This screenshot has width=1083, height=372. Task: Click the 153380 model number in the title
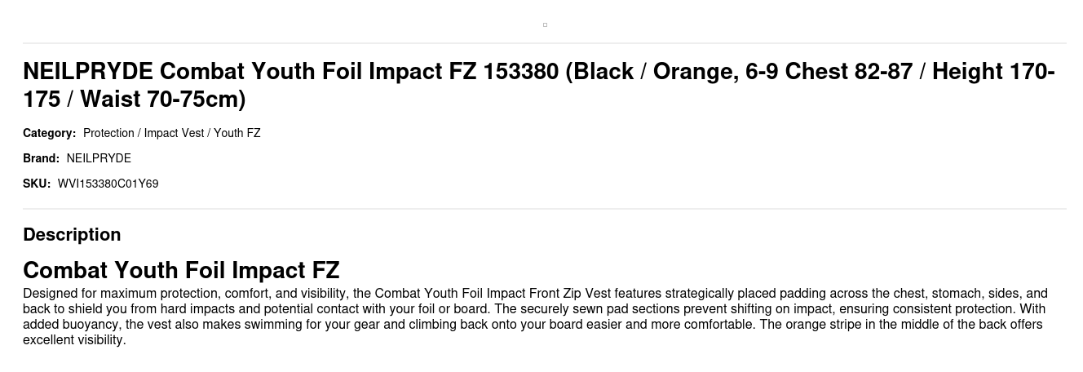520,72
